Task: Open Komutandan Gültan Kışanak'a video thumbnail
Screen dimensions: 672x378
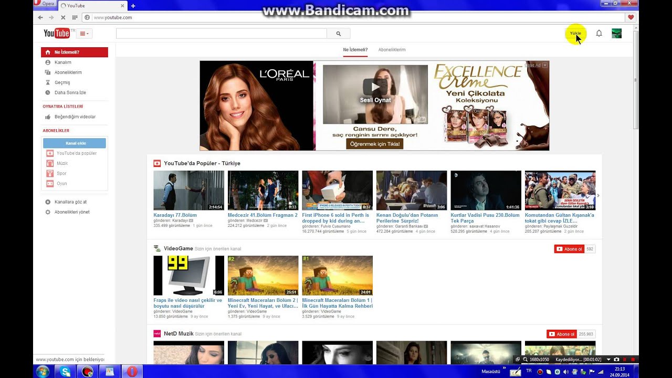Action: pyautogui.click(x=560, y=190)
